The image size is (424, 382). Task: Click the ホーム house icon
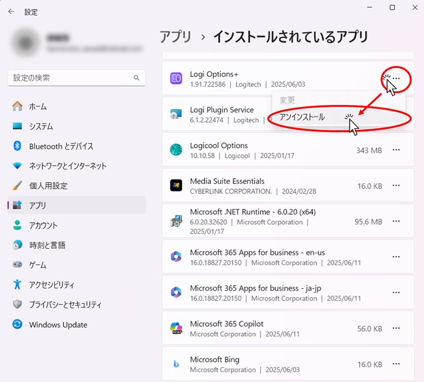pos(17,106)
